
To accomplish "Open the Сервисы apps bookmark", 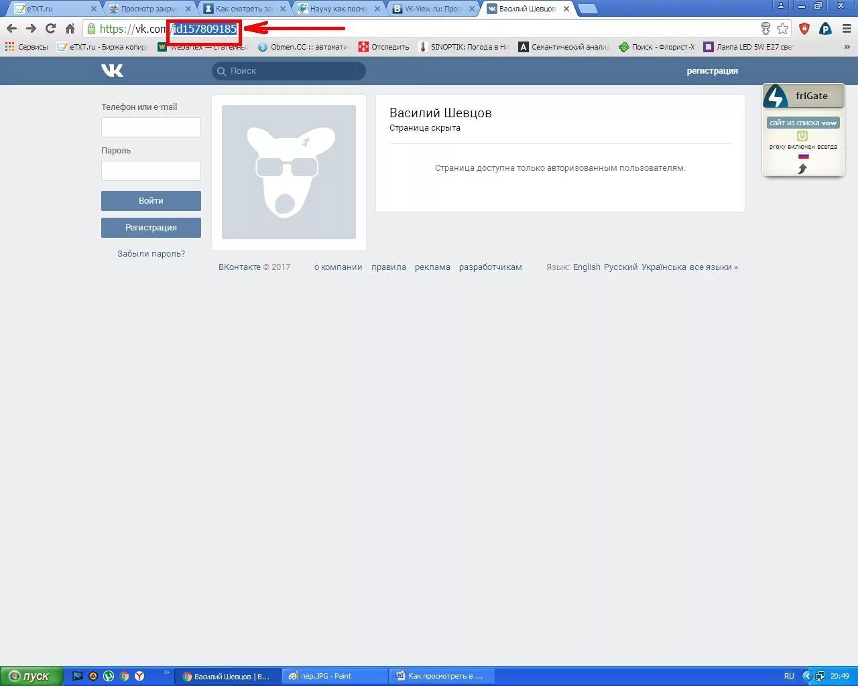I will 26,47.
